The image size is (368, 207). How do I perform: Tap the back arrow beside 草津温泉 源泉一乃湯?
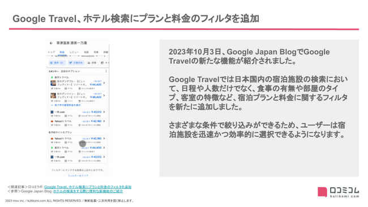51,43
